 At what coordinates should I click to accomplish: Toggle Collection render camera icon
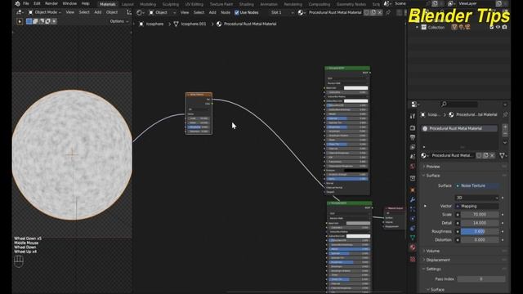504,27
